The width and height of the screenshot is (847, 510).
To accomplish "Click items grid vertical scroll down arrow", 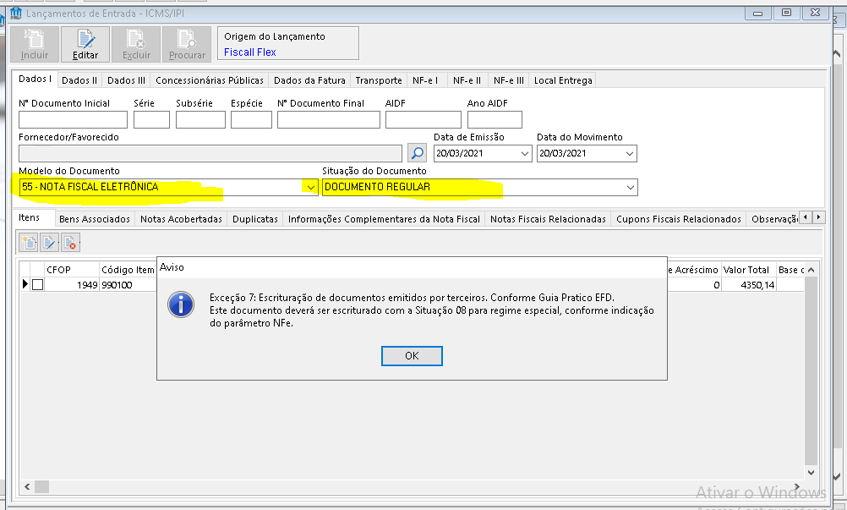I will pyautogui.click(x=811, y=472).
